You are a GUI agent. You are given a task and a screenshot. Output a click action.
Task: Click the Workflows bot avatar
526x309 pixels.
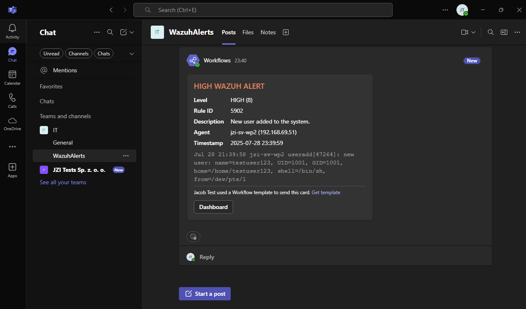[193, 60]
